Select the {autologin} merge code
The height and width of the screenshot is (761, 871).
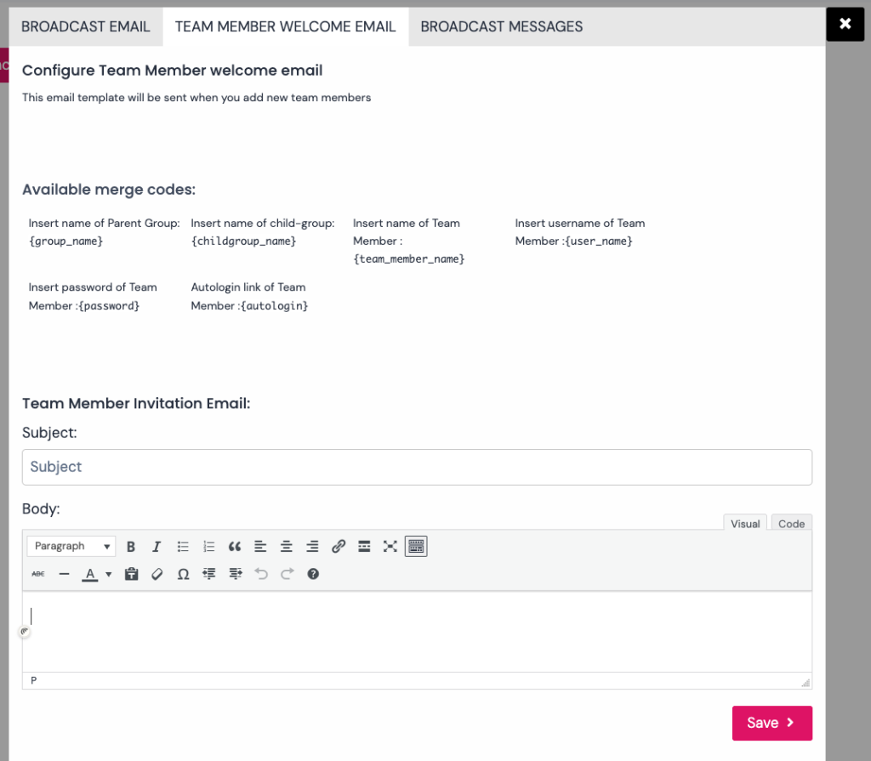(275, 305)
